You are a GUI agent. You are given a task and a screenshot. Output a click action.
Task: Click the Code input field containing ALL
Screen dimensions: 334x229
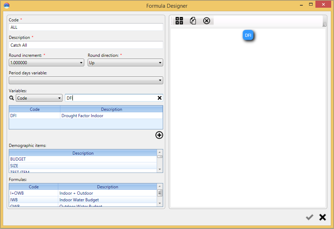click(x=86, y=27)
